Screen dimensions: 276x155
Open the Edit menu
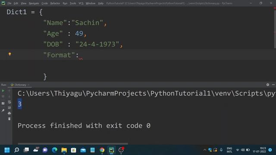pyautogui.click(x=16, y=3)
